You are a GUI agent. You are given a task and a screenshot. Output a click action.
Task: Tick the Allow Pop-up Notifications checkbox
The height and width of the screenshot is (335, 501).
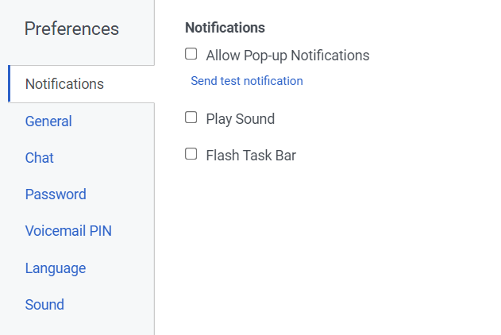(x=191, y=55)
